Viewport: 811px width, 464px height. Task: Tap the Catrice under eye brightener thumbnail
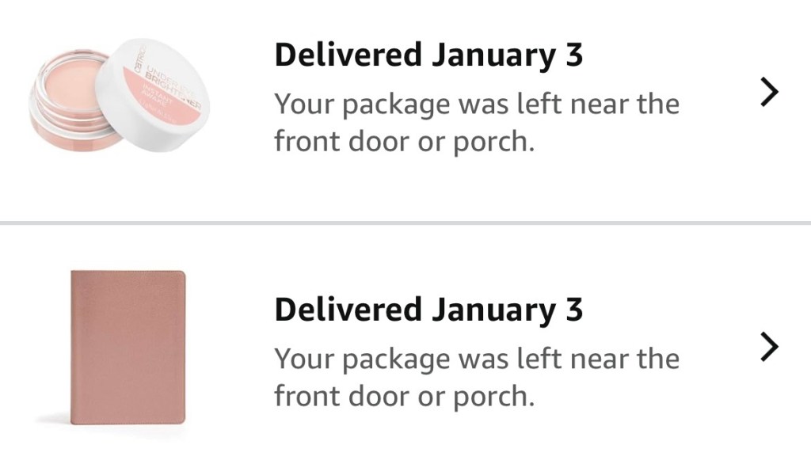pos(117,95)
